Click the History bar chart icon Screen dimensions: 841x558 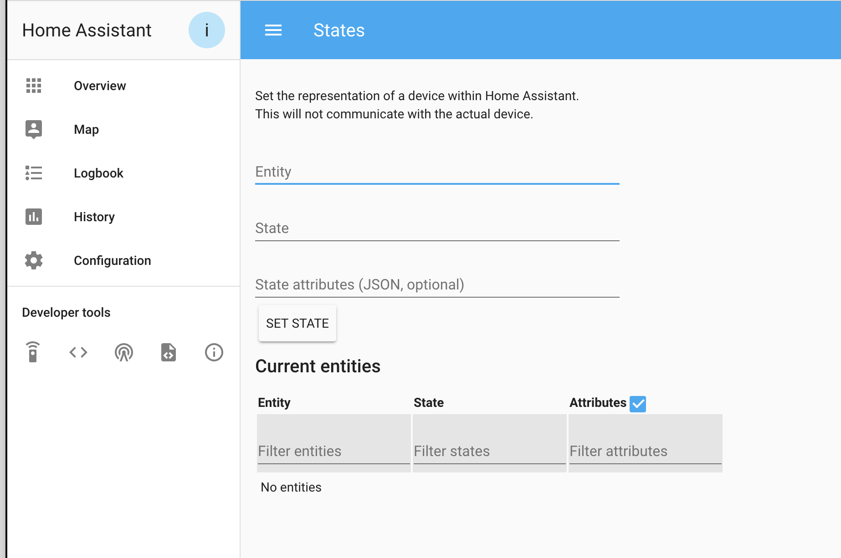tap(33, 217)
